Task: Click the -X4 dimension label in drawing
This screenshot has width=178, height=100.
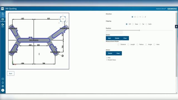Action: [x=22, y=63]
